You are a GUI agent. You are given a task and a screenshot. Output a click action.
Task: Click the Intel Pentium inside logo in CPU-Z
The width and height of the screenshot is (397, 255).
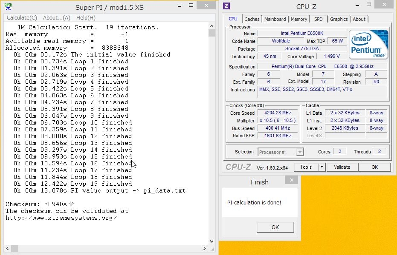pyautogui.click(x=368, y=45)
